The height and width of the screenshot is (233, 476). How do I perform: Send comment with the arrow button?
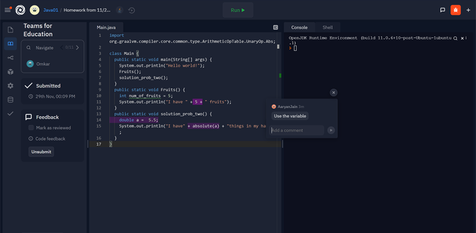pyautogui.click(x=331, y=130)
